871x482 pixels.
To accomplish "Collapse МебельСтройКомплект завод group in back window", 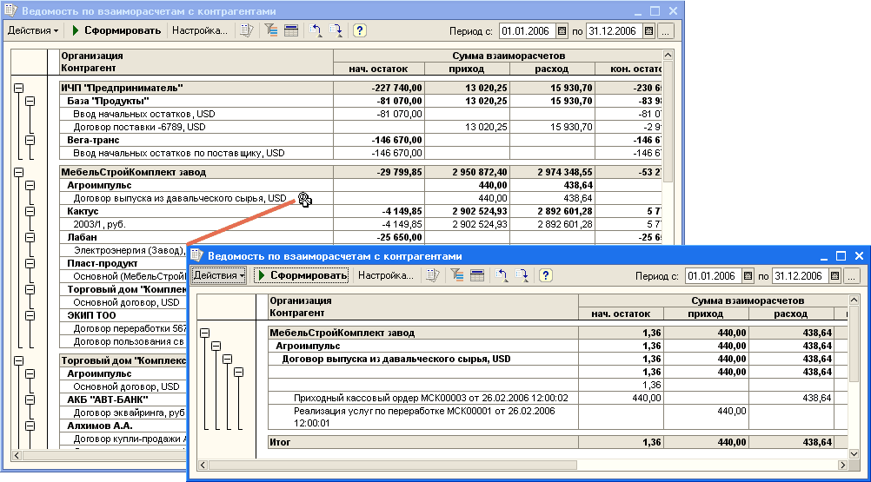I will pos(19,172).
